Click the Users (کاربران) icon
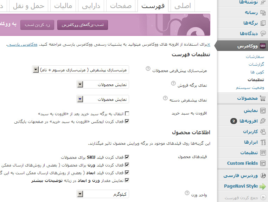Screen dimensions: 268x202 tap(263, 132)
